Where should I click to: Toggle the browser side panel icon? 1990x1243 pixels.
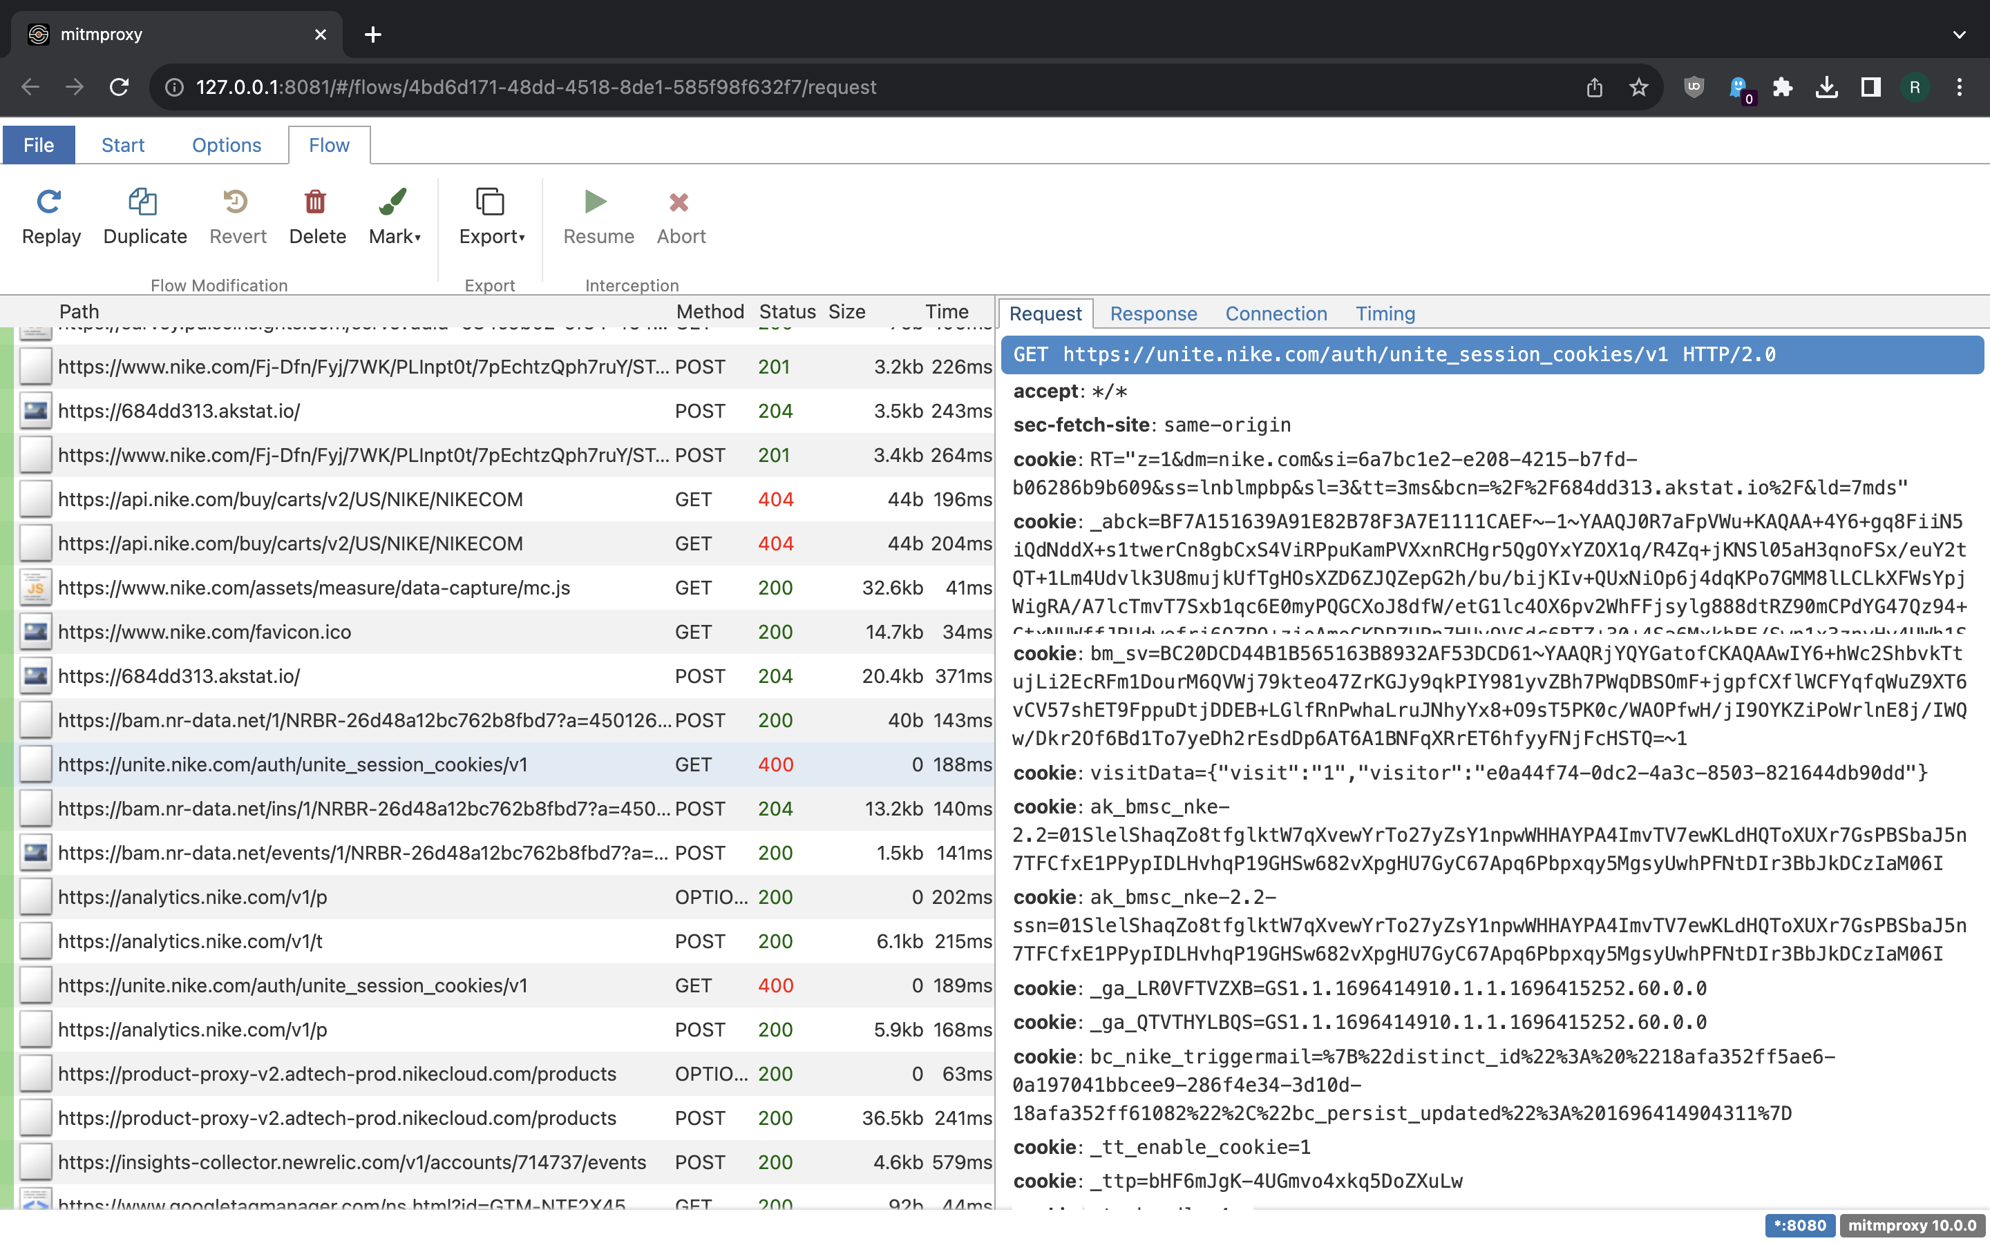click(x=1870, y=87)
